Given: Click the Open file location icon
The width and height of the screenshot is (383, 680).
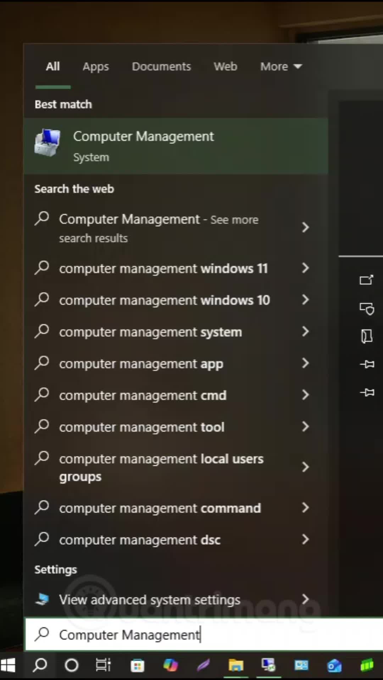Looking at the screenshot, I should click(367, 336).
